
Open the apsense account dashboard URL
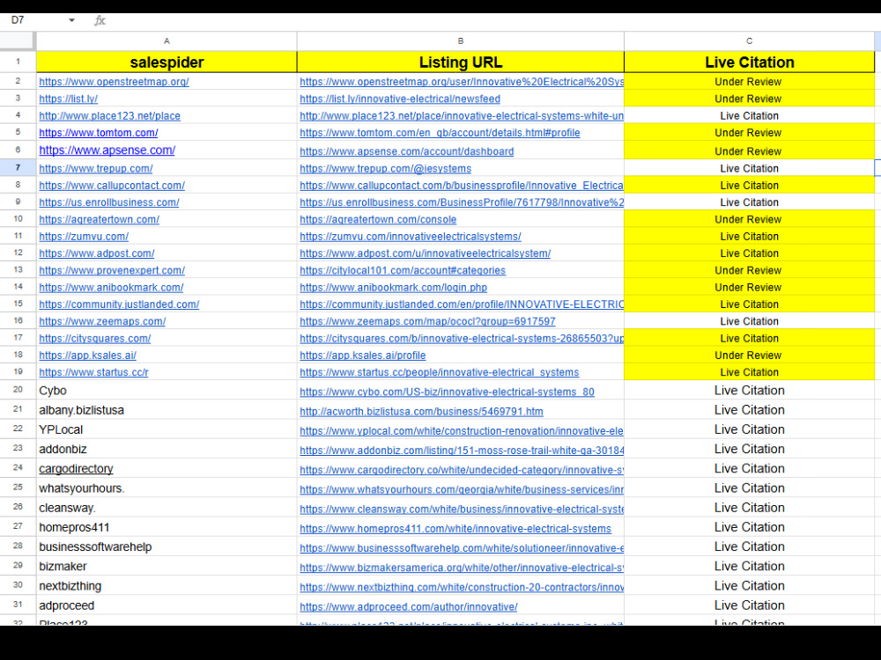click(x=406, y=151)
